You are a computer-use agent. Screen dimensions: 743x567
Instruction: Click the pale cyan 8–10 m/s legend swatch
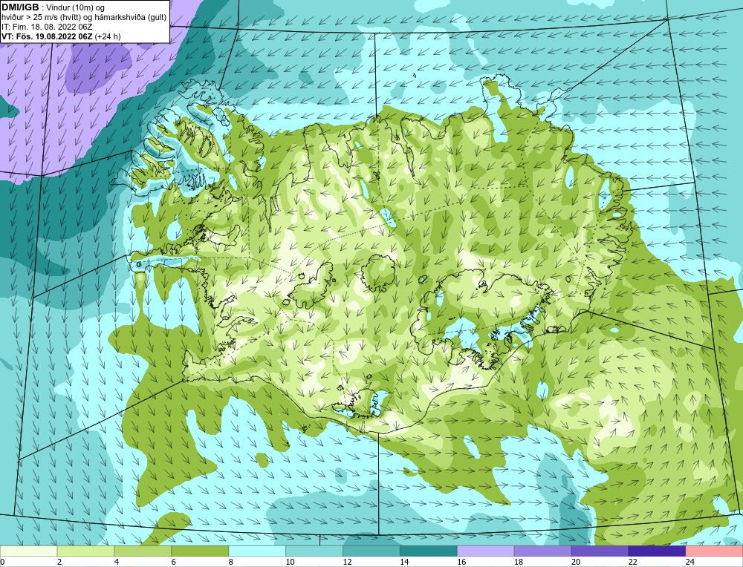[257, 551]
